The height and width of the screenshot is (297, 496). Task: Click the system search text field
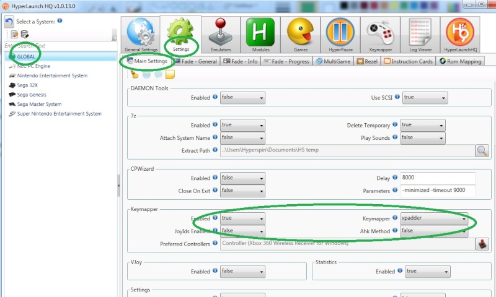[60, 46]
